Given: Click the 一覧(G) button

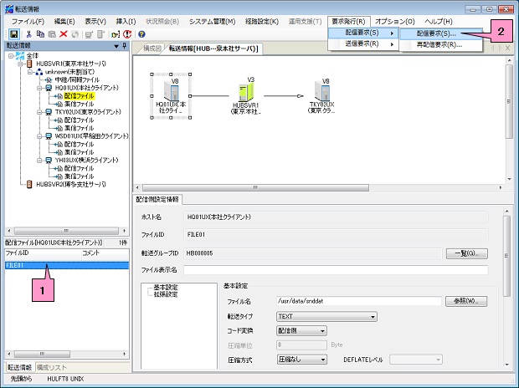Looking at the screenshot, I should (466, 253).
